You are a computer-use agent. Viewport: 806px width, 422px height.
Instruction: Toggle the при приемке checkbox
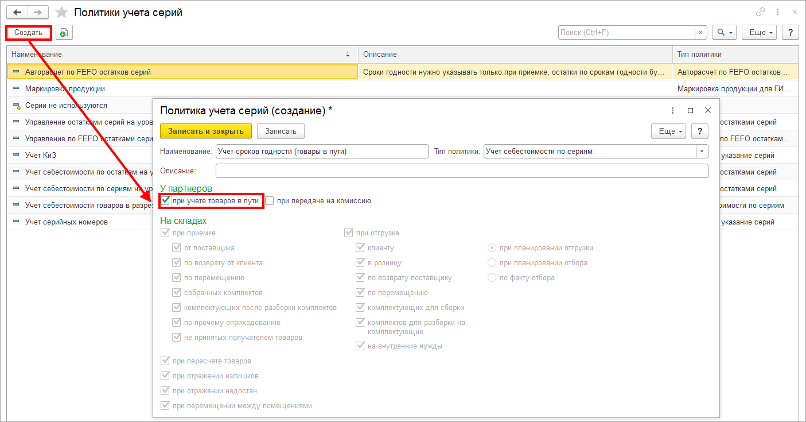click(x=166, y=233)
